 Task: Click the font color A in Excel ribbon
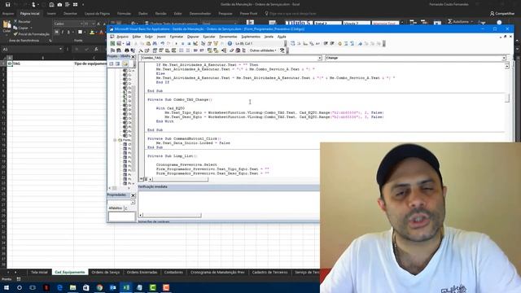click(101, 33)
